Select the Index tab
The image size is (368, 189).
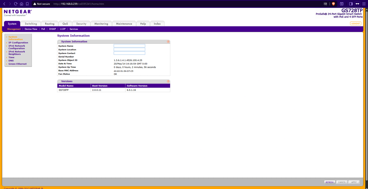point(157,24)
